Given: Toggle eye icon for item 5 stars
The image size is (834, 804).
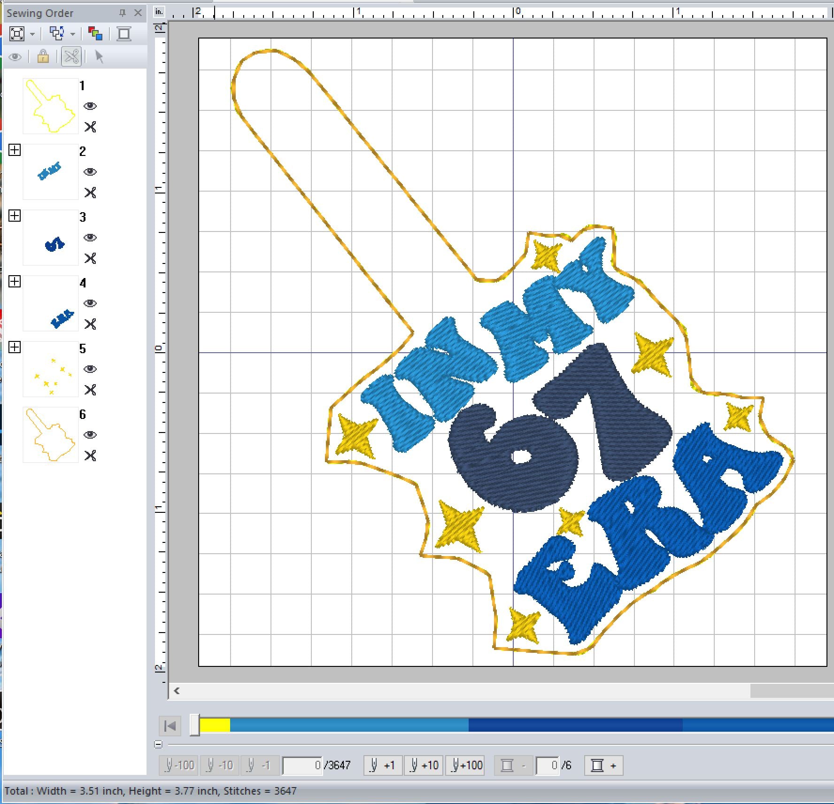Looking at the screenshot, I should coord(90,369).
